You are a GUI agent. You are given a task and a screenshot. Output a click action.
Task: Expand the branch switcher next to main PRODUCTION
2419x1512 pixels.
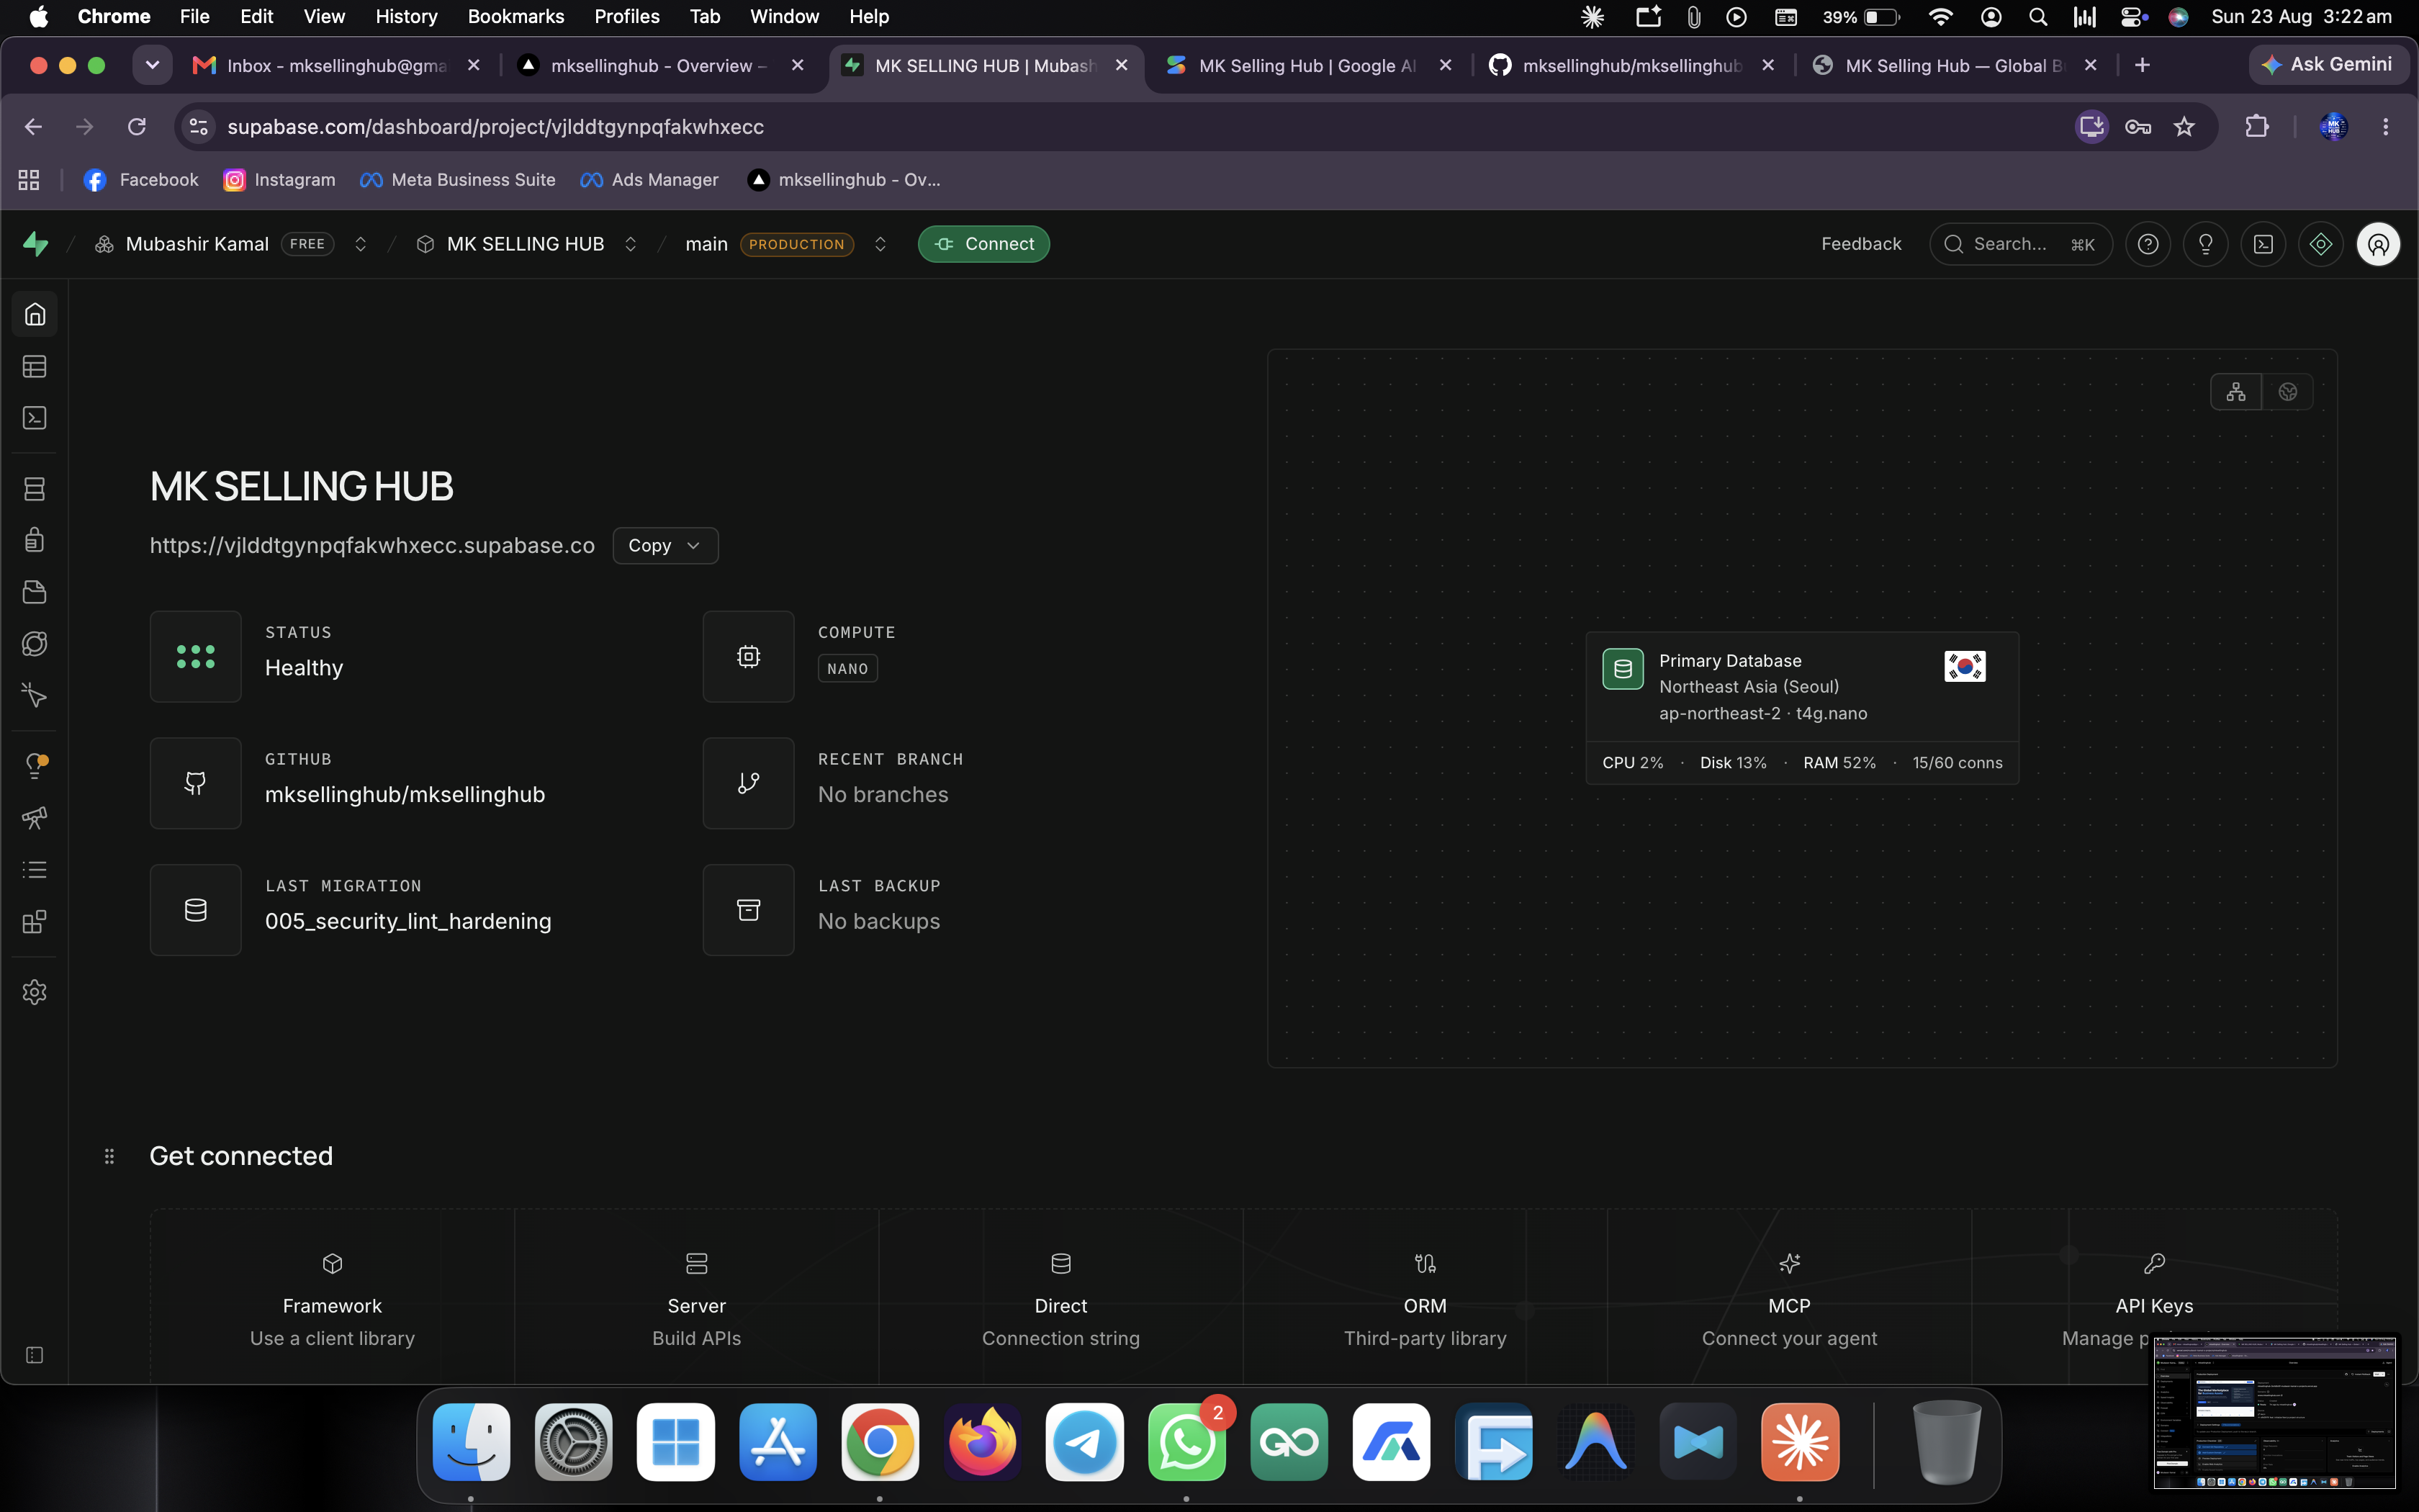(x=880, y=244)
